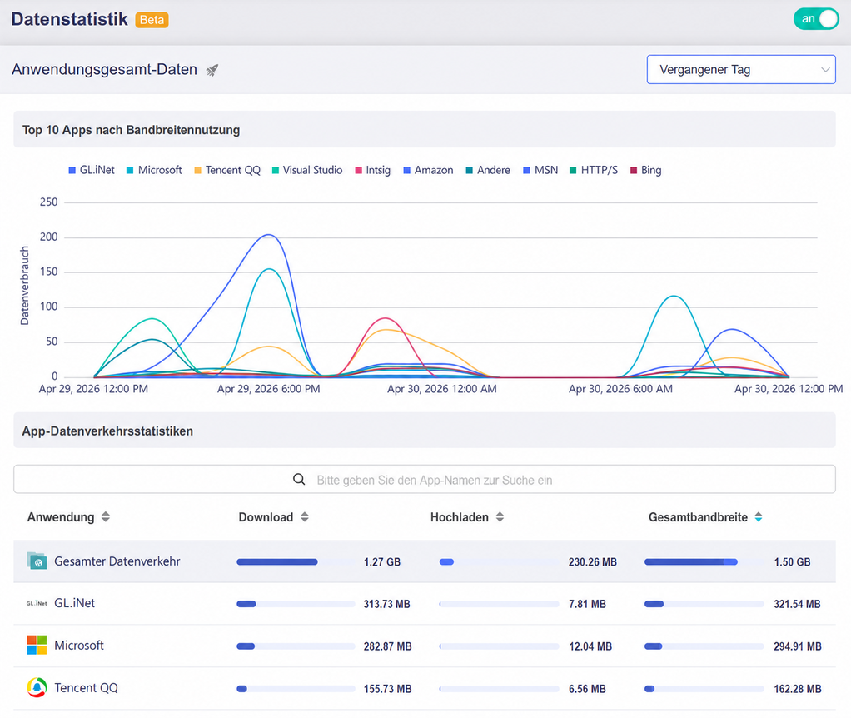Click the '12.04 MB' upload value
851x718 pixels.
[590, 646]
